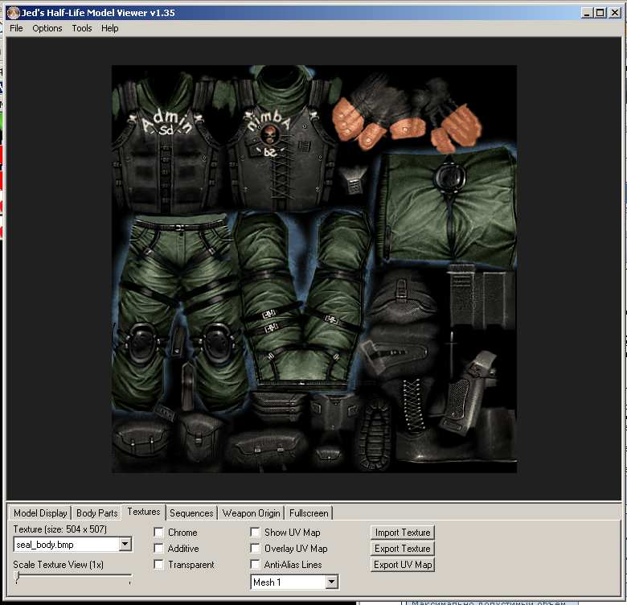Expand the seal_body.bmp texture dropdown
This screenshot has height=605, width=627.
coord(125,544)
